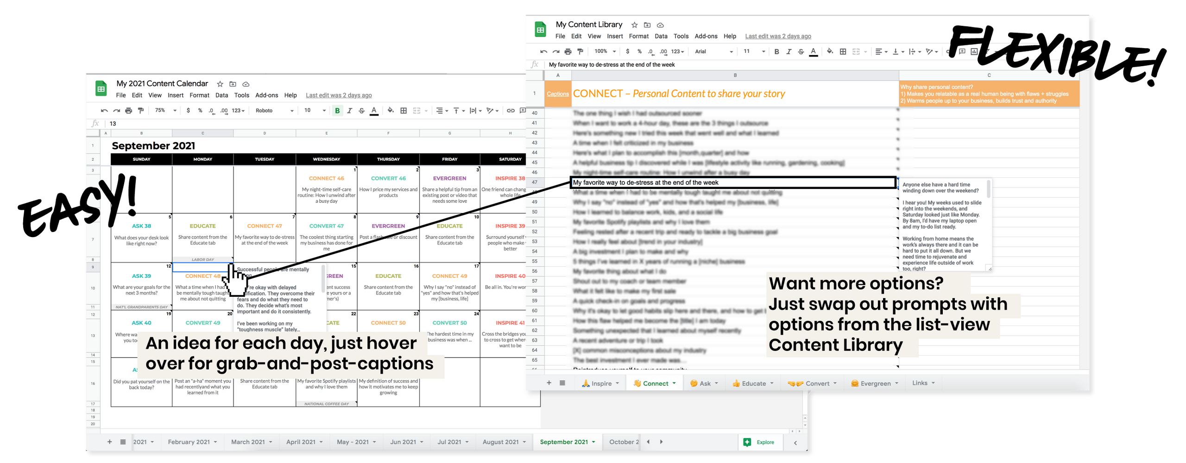Check cloud save status of Content Calendar
Screen dimensions: 1186x463
[246, 84]
